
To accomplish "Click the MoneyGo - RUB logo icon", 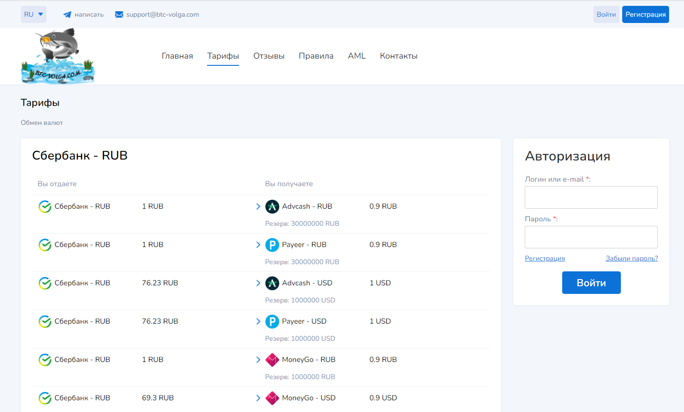I will pyautogui.click(x=272, y=360).
